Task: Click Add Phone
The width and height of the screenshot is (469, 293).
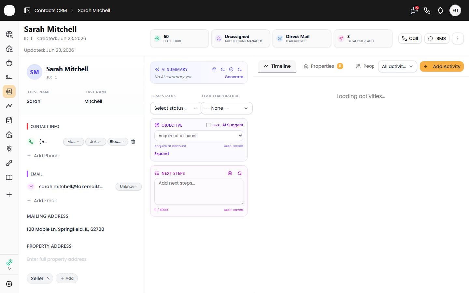Action: (43, 156)
